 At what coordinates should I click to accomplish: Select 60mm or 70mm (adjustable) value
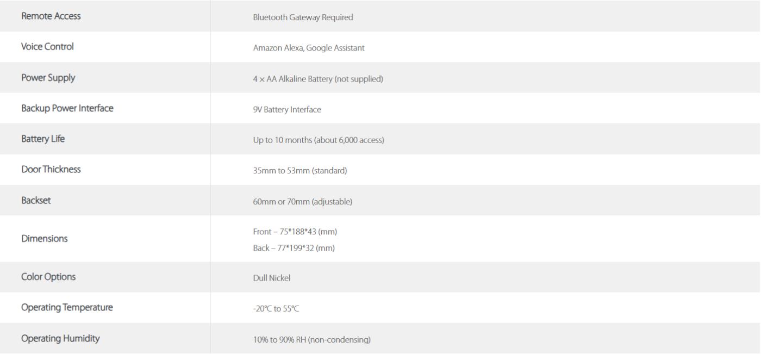[x=303, y=202]
